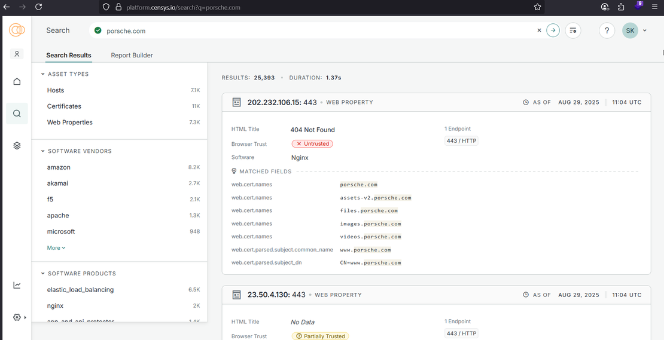Viewport: 664px width, 340px height.
Task: Open the query options icon beside search
Action: click(573, 30)
